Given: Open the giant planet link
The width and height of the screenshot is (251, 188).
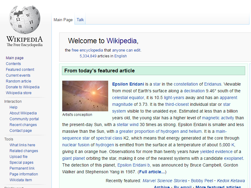Looking at the screenshot, I should click(74, 158).
